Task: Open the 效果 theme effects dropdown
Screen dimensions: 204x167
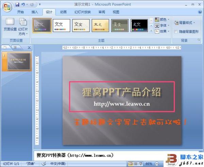Action: 162,31
